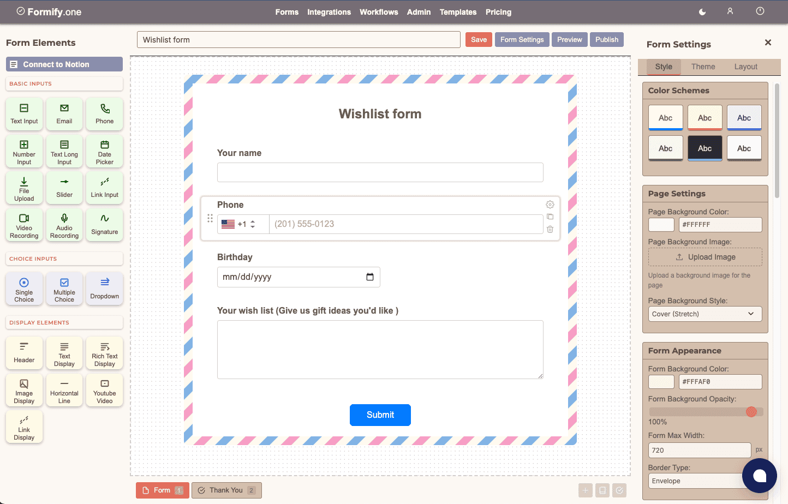Image resolution: width=788 pixels, height=504 pixels.
Task: Add the Multiple Choice checkbox element
Action: pos(64,289)
